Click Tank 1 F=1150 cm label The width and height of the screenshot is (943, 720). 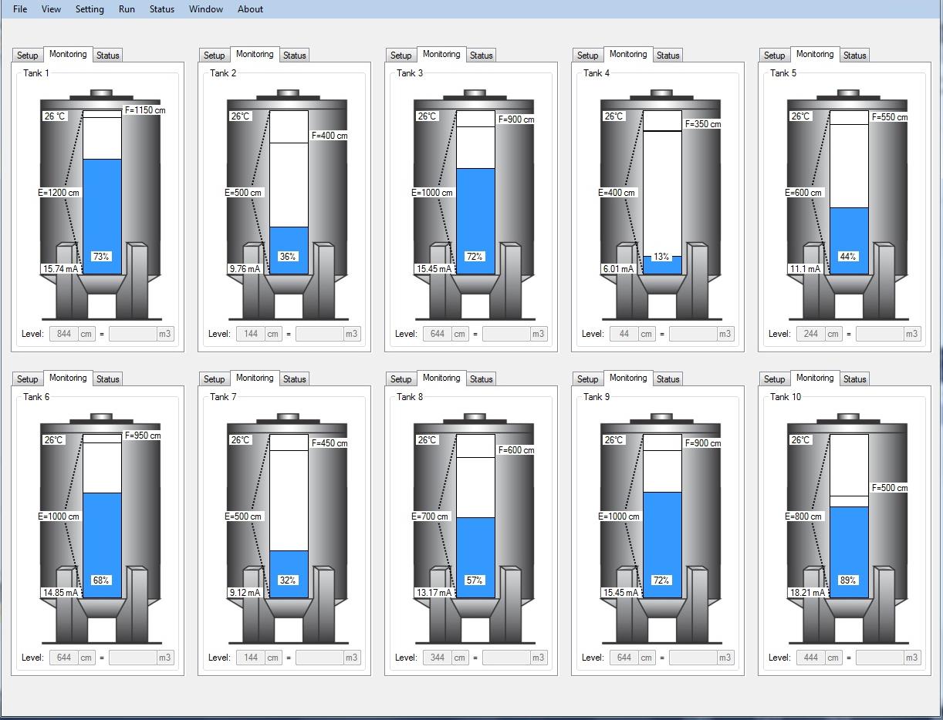pos(145,110)
